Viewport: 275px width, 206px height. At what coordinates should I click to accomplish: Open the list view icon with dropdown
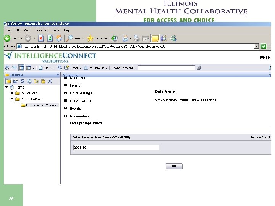(x=28, y=68)
